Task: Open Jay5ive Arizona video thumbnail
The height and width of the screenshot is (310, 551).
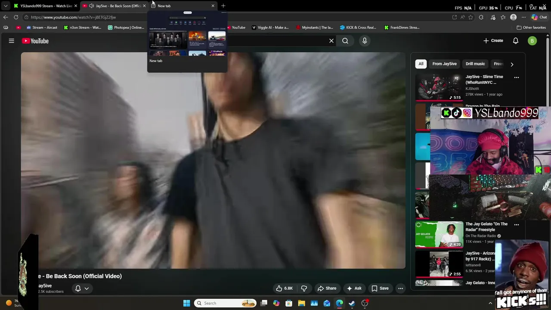Action: point(439,264)
